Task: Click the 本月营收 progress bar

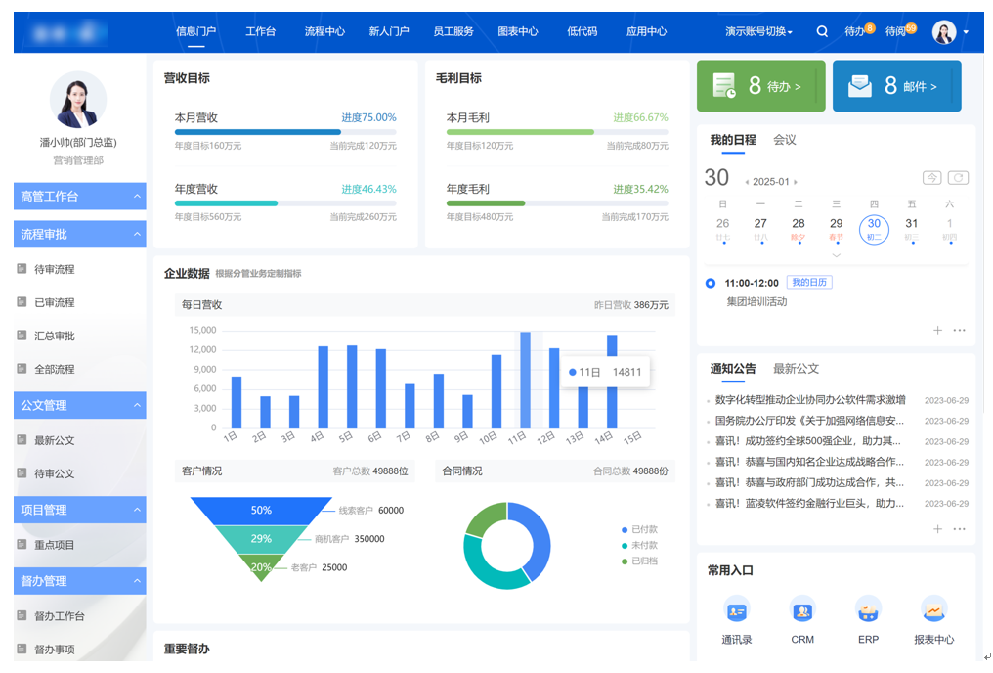Action: [x=285, y=132]
